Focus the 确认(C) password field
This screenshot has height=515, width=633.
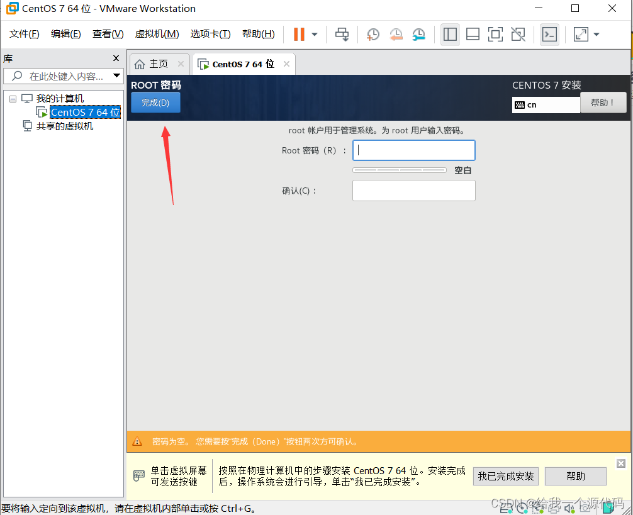pyautogui.click(x=414, y=191)
